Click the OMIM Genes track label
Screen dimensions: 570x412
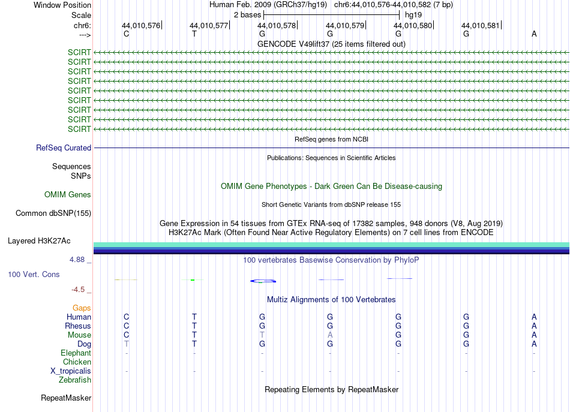(x=68, y=194)
